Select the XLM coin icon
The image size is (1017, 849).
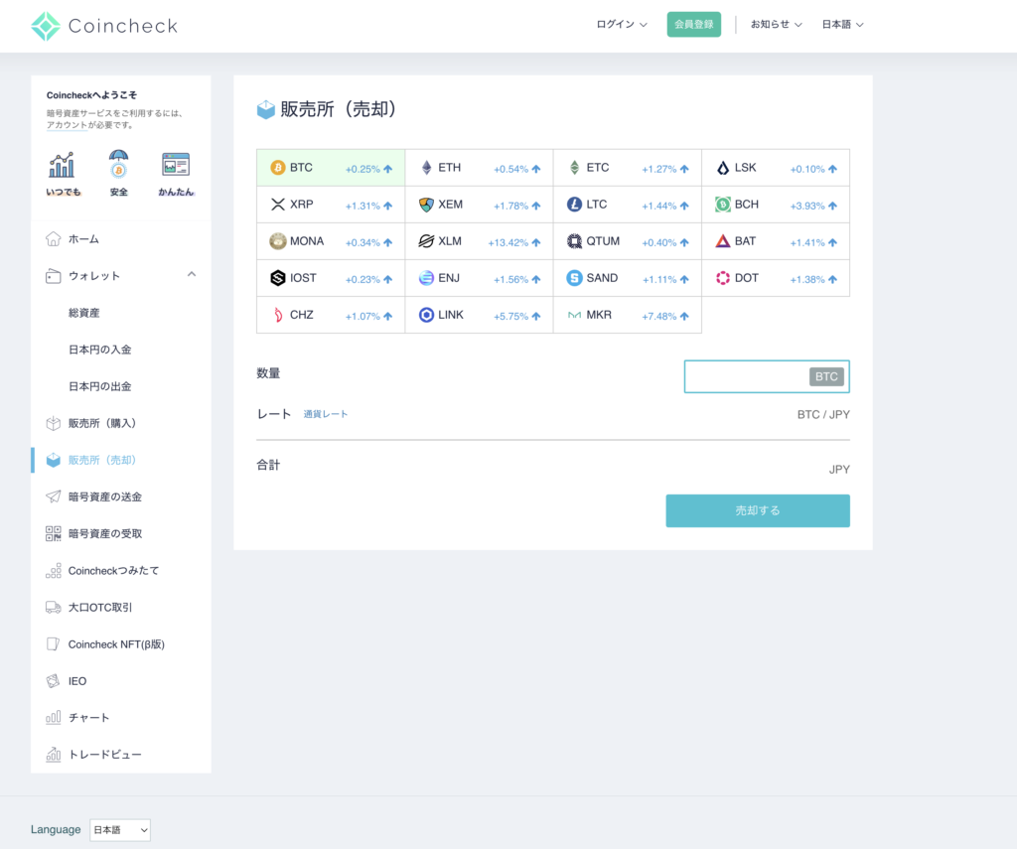pyautogui.click(x=426, y=241)
